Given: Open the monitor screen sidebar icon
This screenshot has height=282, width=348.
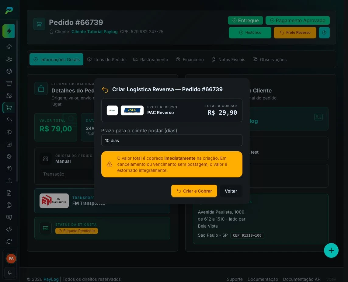Looking at the screenshot, I should (9, 217).
